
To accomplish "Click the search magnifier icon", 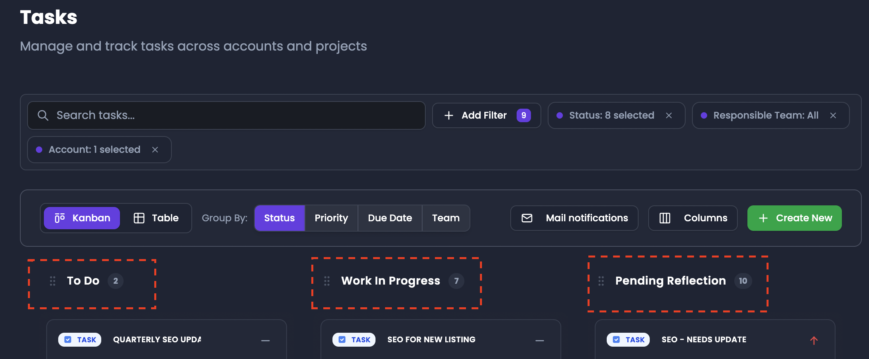I will click(x=43, y=115).
